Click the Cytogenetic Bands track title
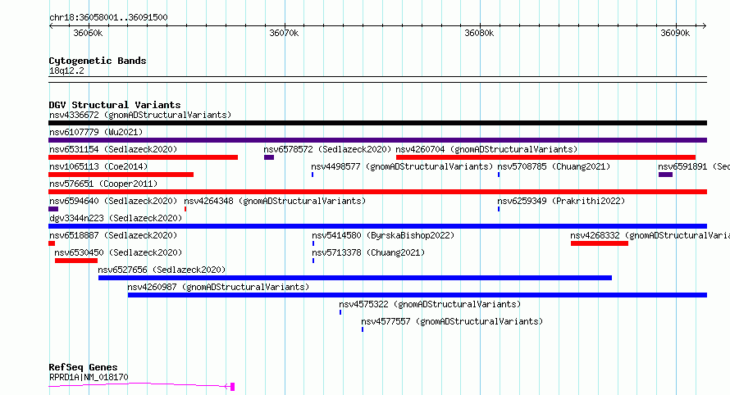This screenshot has height=395, width=730. tap(98, 61)
